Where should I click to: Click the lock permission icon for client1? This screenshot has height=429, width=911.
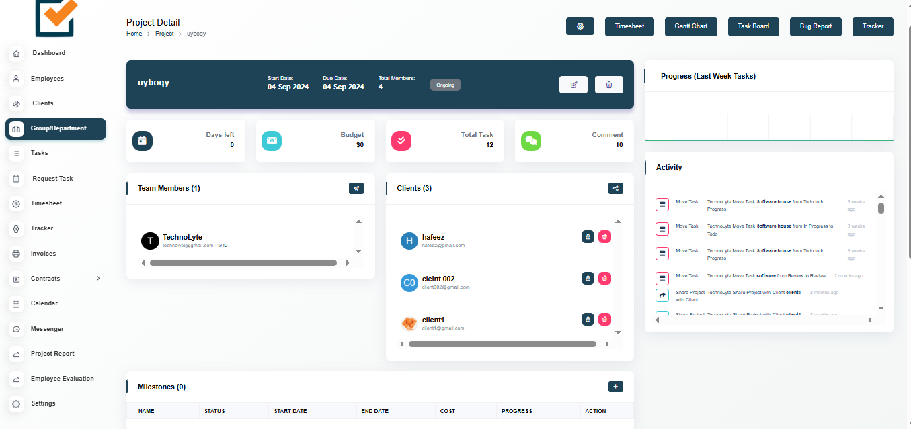(588, 320)
